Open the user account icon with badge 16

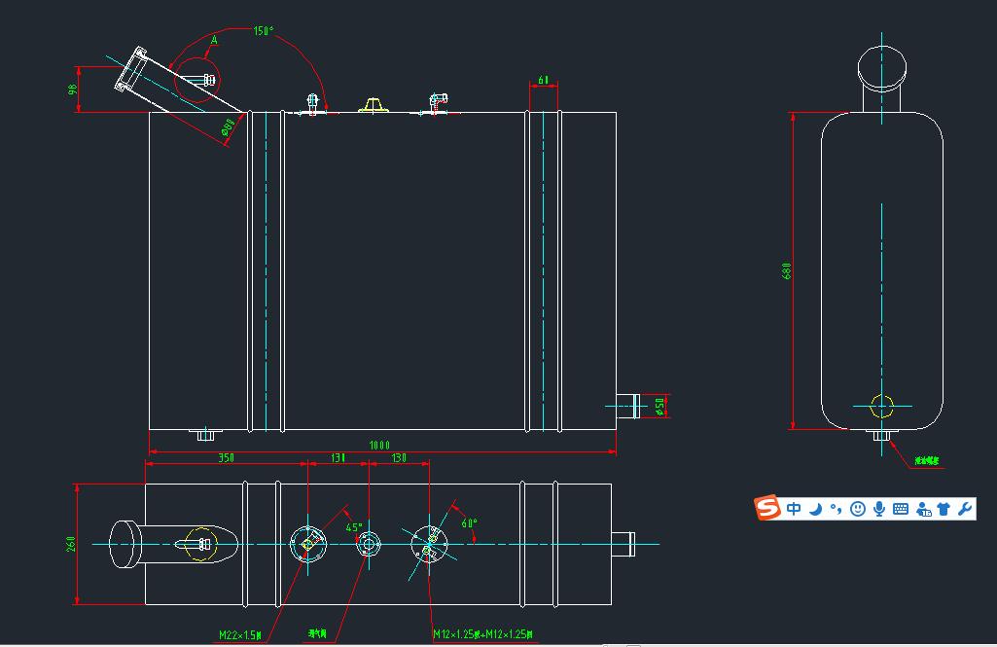point(923,509)
